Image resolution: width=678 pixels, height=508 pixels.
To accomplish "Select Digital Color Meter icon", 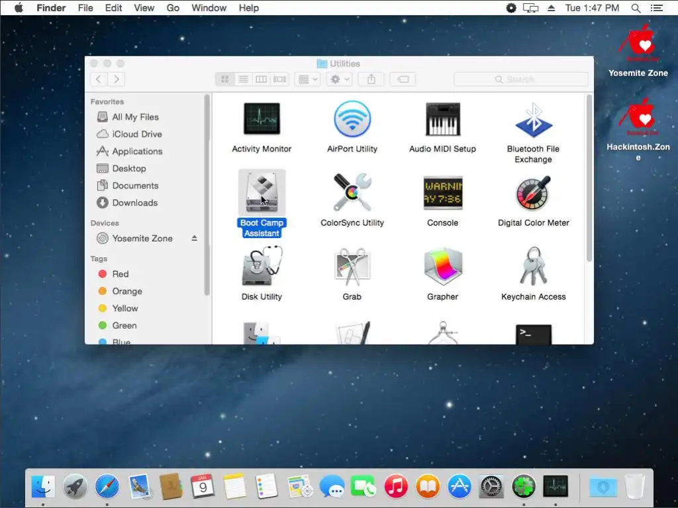I will tap(533, 192).
